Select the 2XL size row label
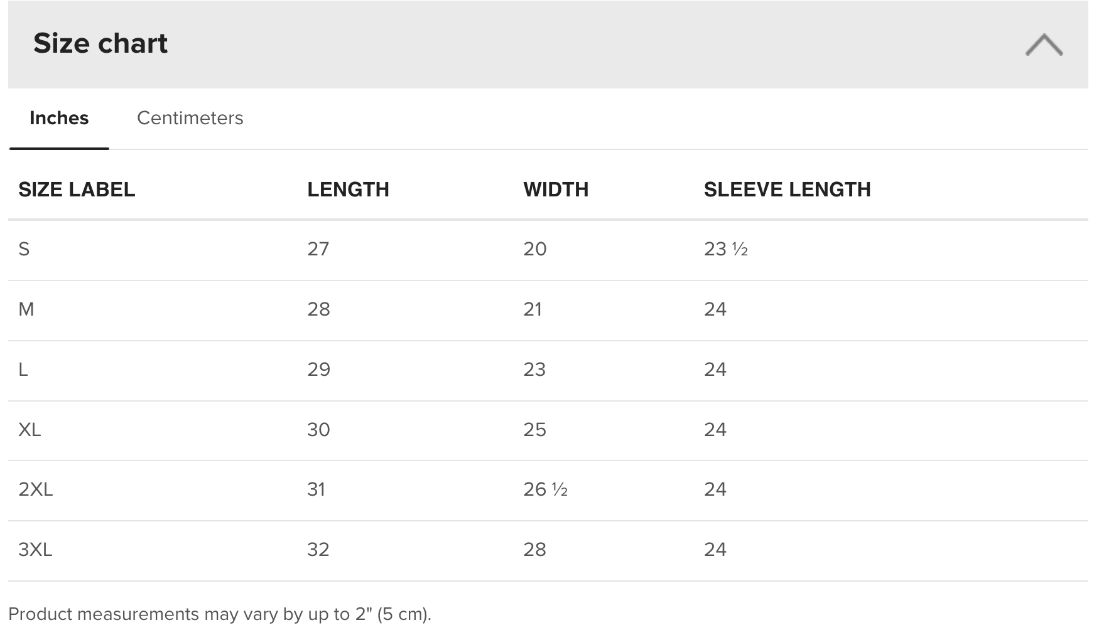Image resolution: width=1099 pixels, height=635 pixels. tap(35, 489)
